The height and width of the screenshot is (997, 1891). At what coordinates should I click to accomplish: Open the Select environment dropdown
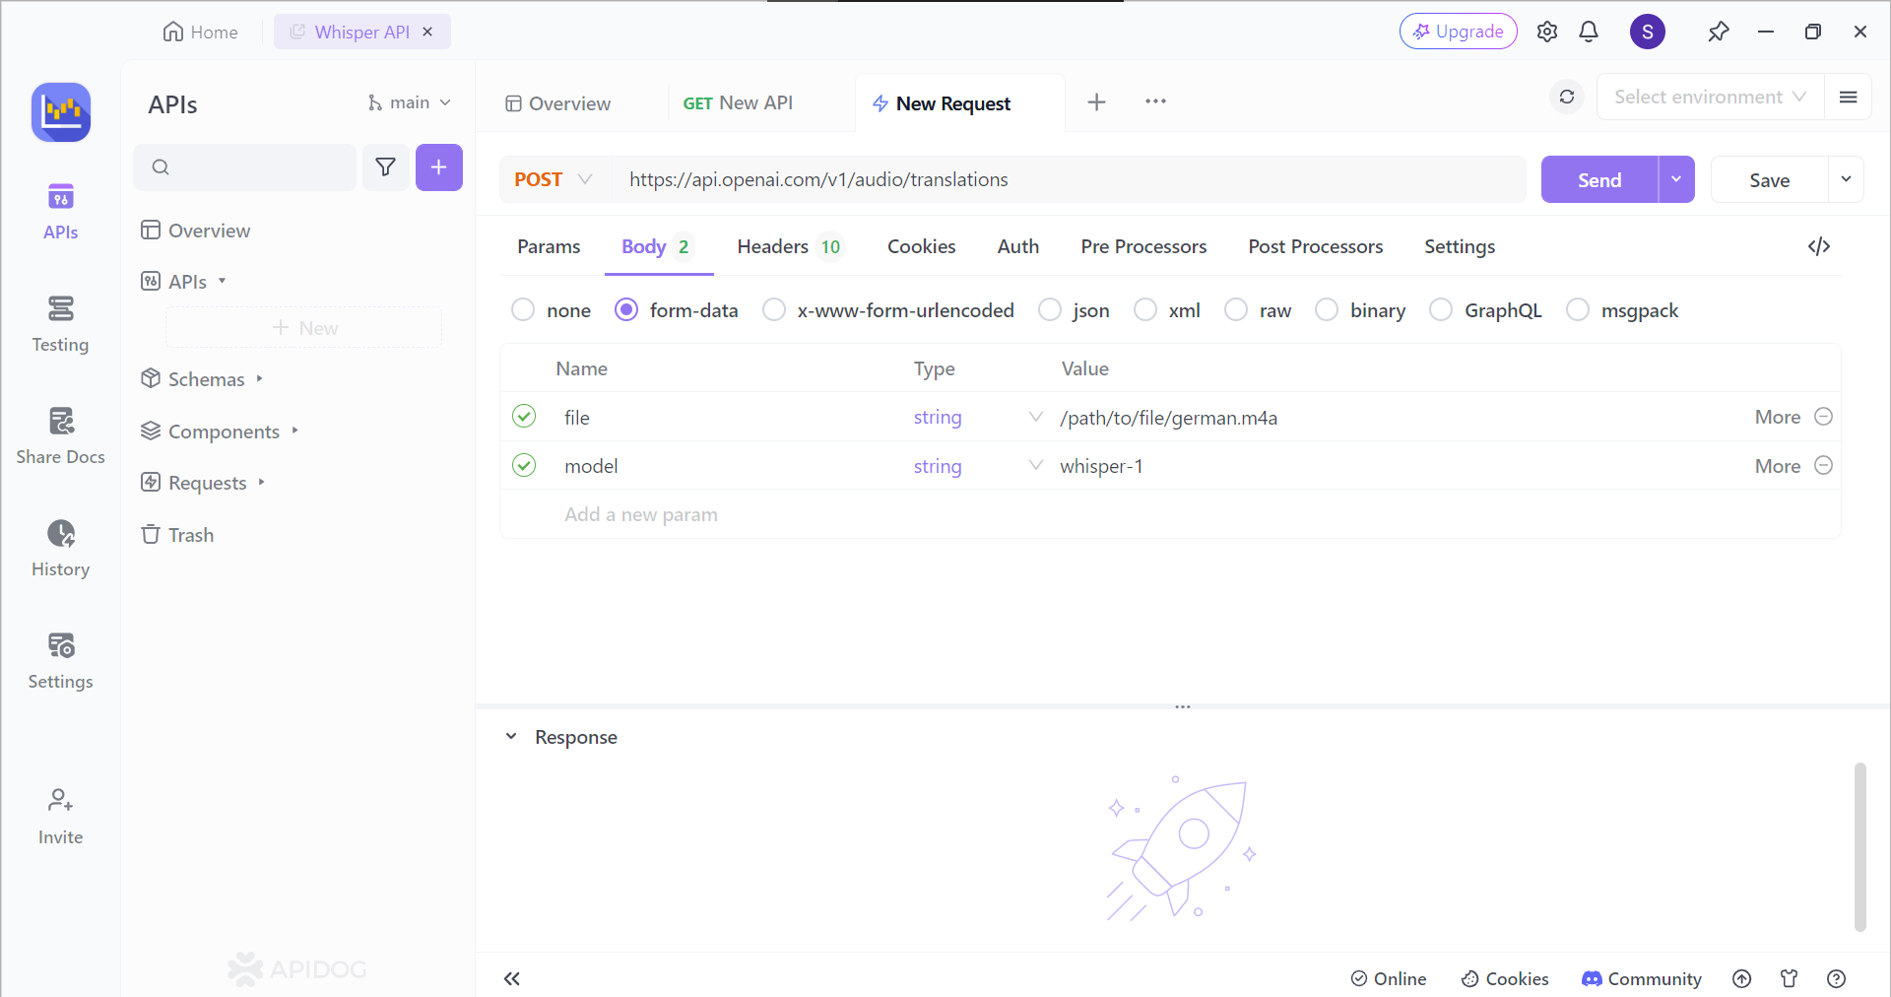click(x=1709, y=97)
